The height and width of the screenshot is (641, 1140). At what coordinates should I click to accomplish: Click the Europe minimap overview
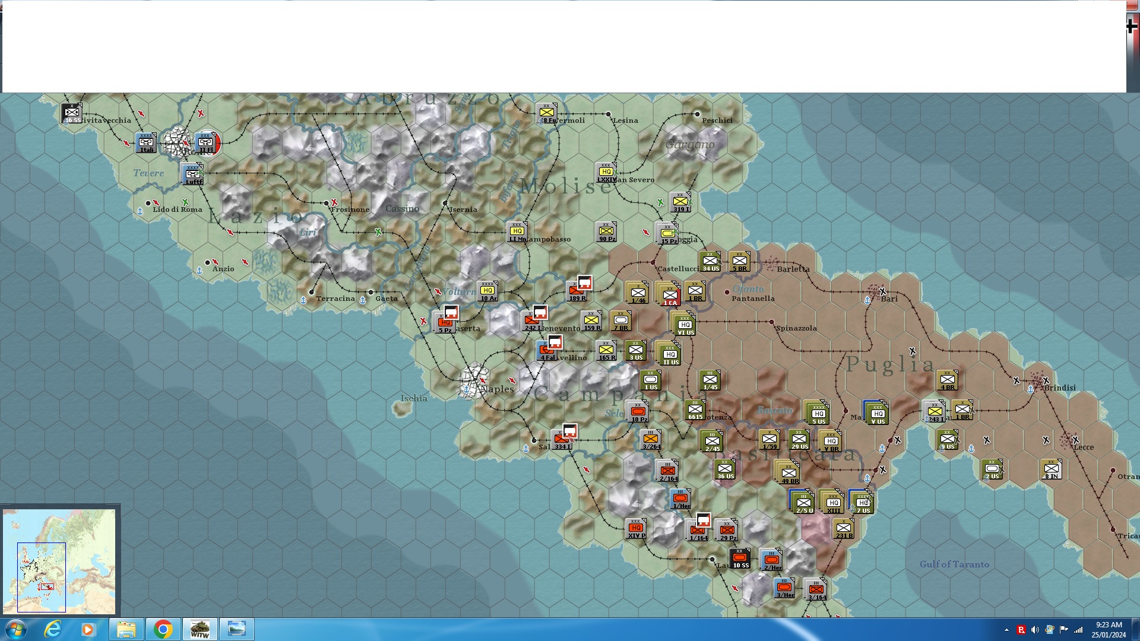59,560
